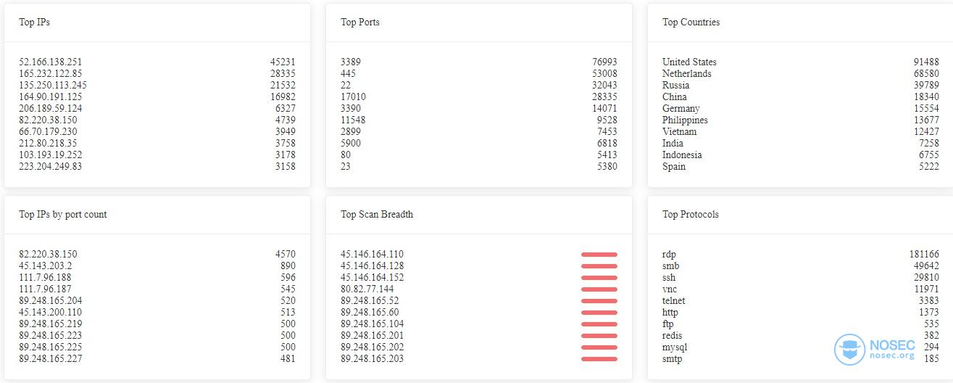Click the mysql protocol entry
953x383 pixels.
674,347
